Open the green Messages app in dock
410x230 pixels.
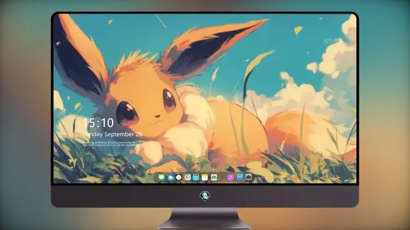tap(161, 178)
